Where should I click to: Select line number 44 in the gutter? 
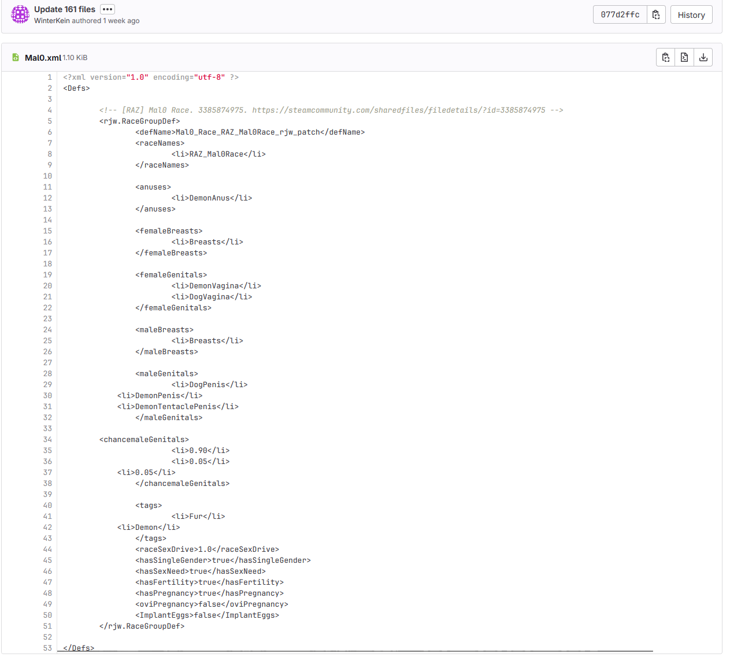47,550
